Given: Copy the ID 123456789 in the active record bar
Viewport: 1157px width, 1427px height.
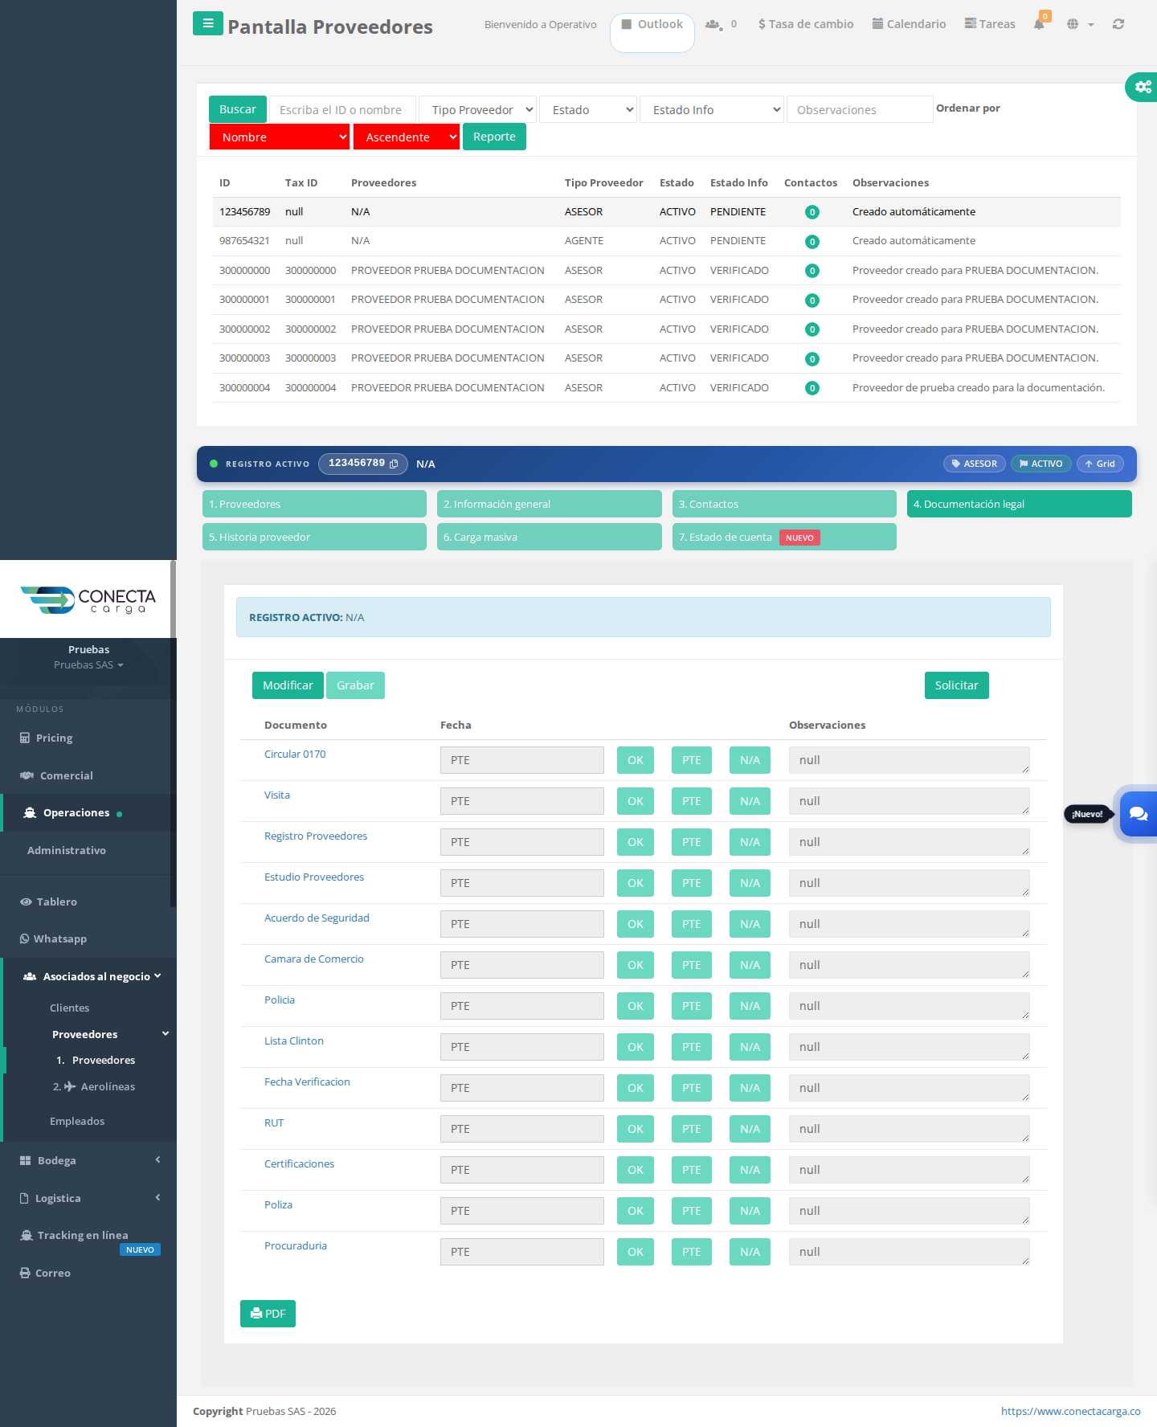Looking at the screenshot, I should point(394,464).
